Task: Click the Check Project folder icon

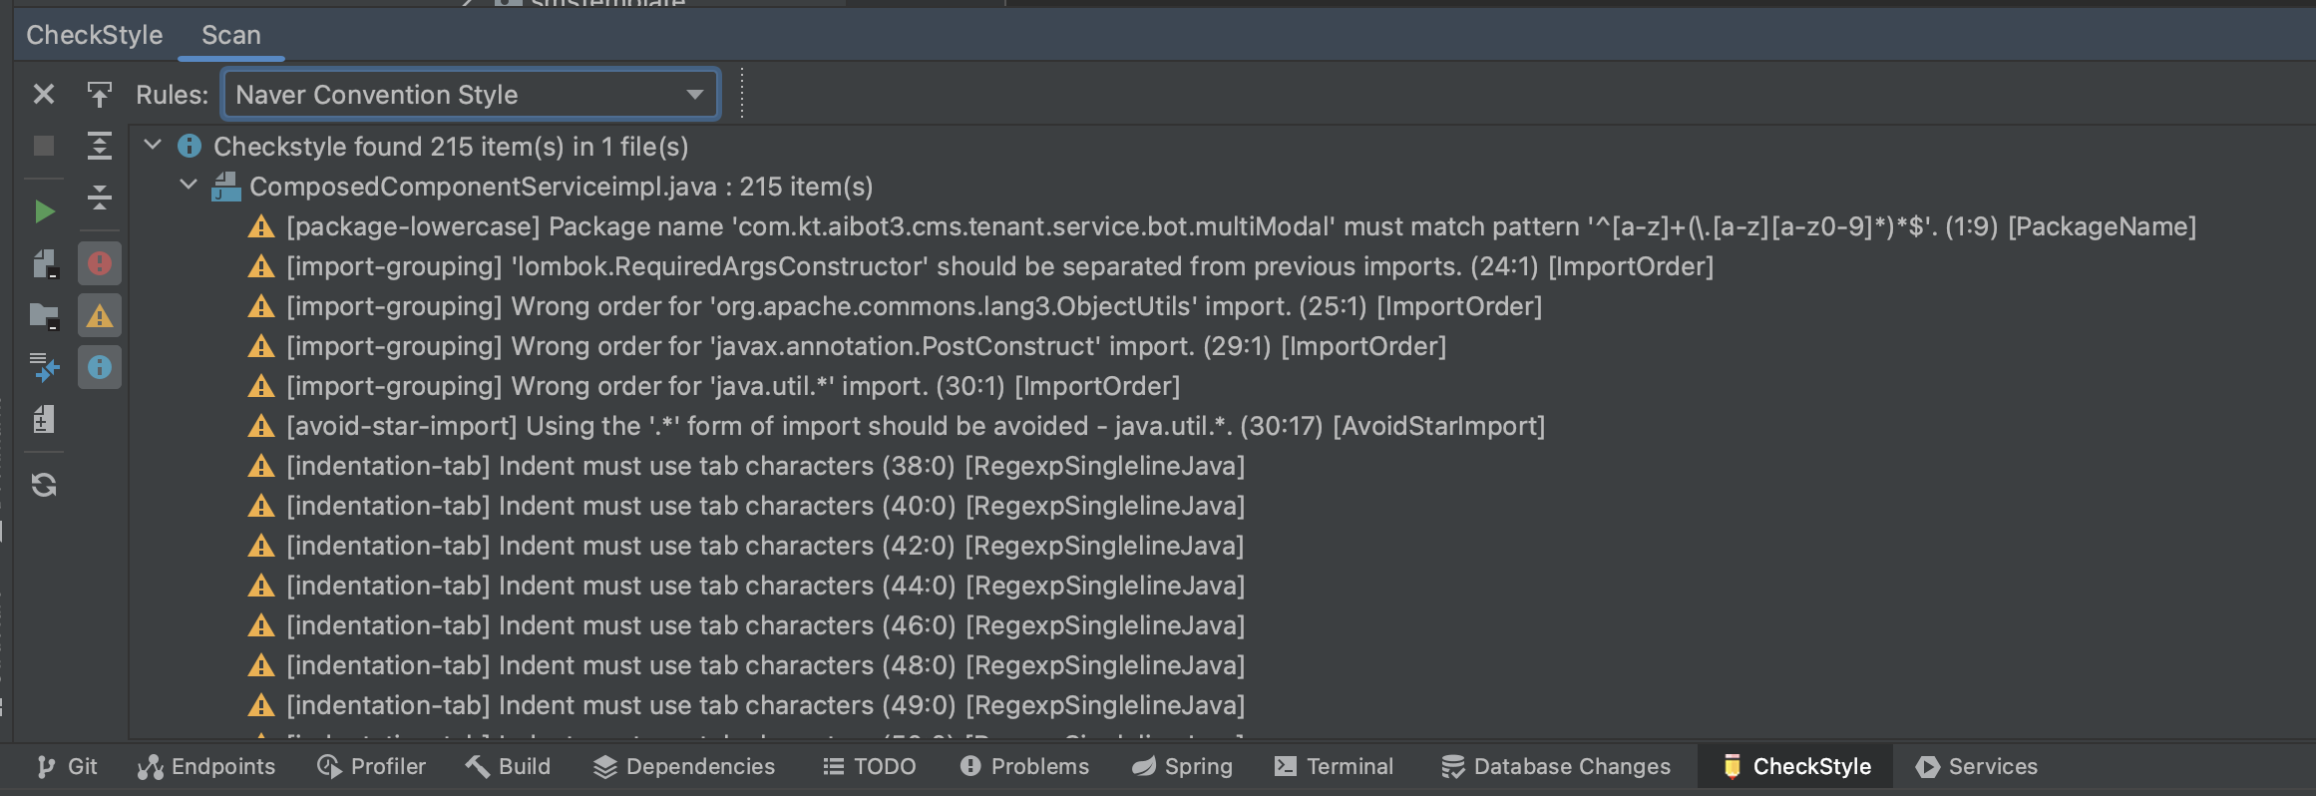Action: pyautogui.click(x=44, y=316)
